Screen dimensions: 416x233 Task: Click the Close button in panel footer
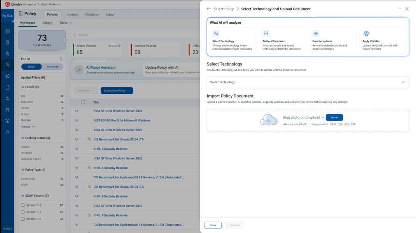213,225
